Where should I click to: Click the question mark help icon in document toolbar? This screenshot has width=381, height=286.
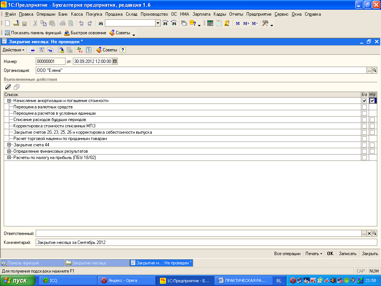[x=123, y=50]
